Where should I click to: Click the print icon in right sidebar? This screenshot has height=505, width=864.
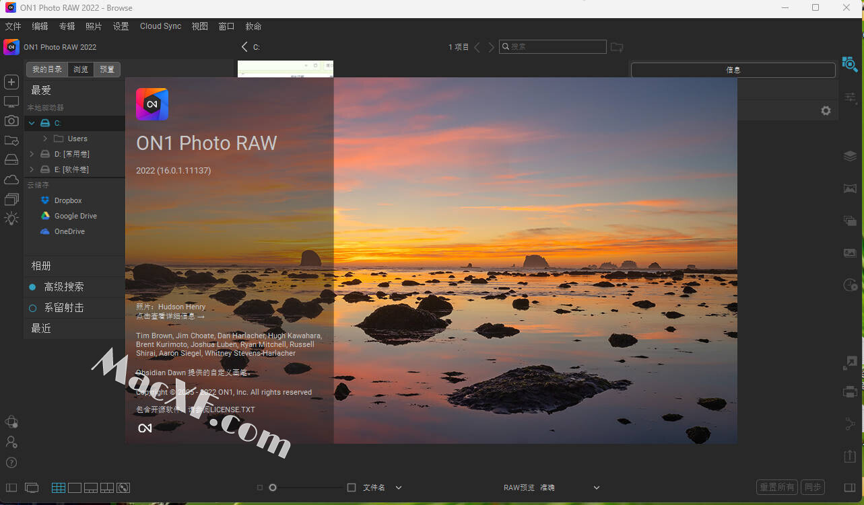click(x=850, y=391)
